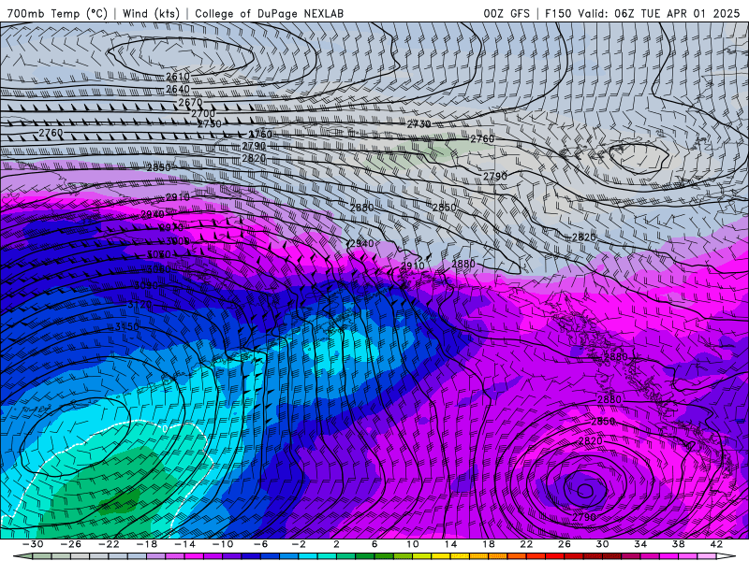This screenshot has height=561, width=749.
Task: Click the 26 value on temperature scale
Action: (x=565, y=544)
